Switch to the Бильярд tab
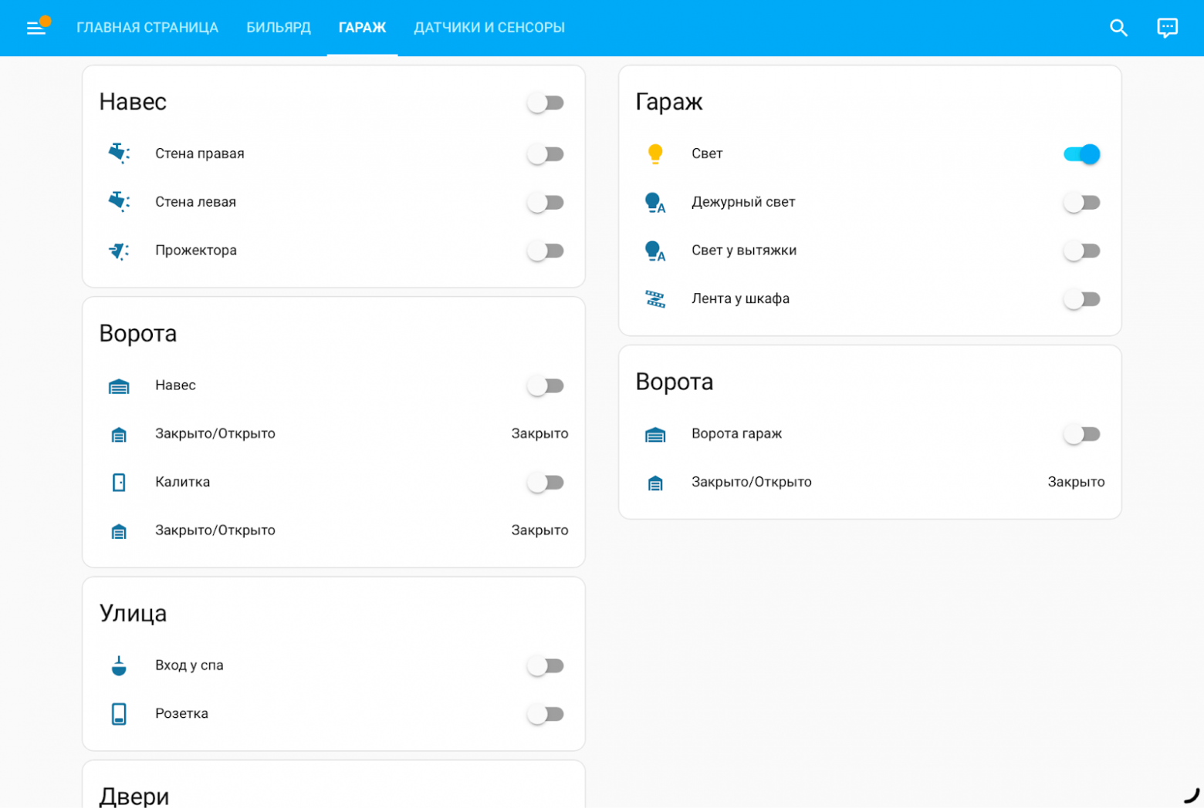Image resolution: width=1204 pixels, height=808 pixels. (279, 28)
